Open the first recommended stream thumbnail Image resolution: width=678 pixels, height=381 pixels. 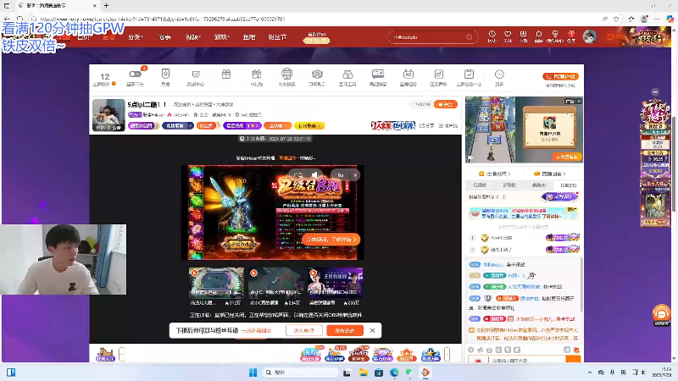216,283
